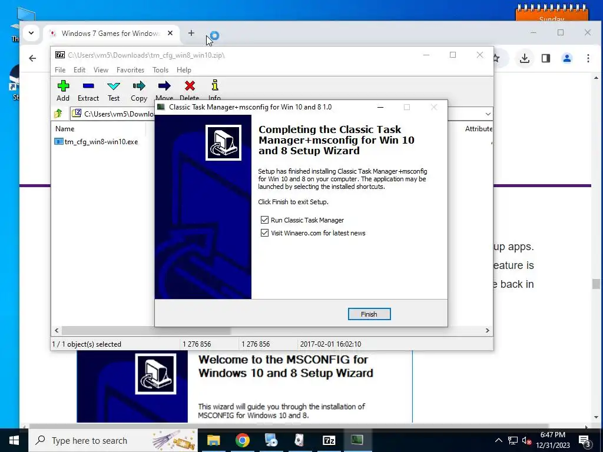The image size is (603, 452).
Task: Show hidden system tray icons
Action: tap(498, 440)
